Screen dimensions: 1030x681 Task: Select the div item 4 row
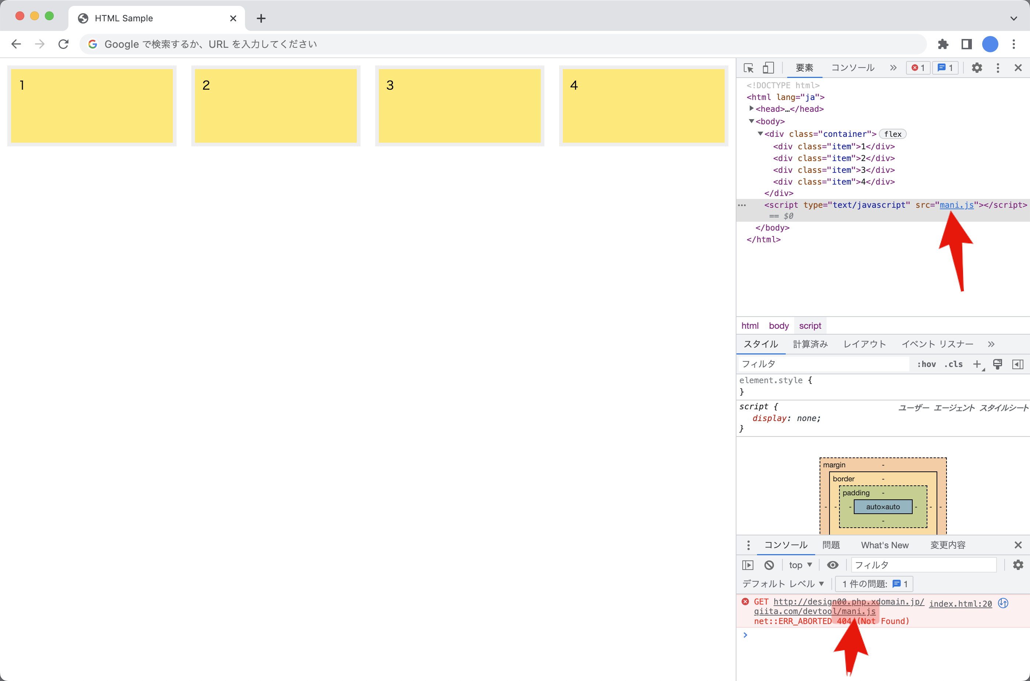(x=834, y=182)
